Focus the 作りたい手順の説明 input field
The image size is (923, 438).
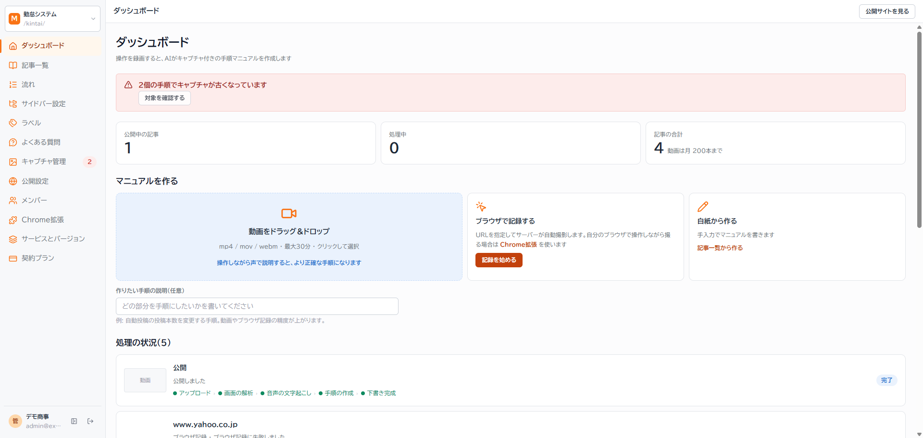[x=257, y=306]
